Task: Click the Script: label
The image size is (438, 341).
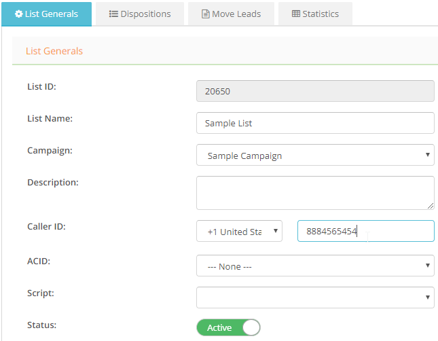Action: (41, 293)
